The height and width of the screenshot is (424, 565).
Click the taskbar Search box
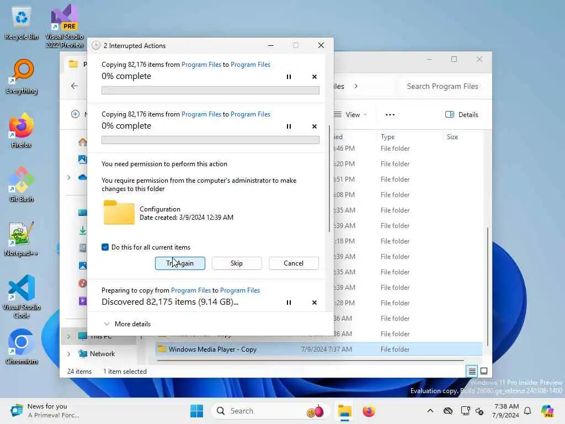point(270,411)
